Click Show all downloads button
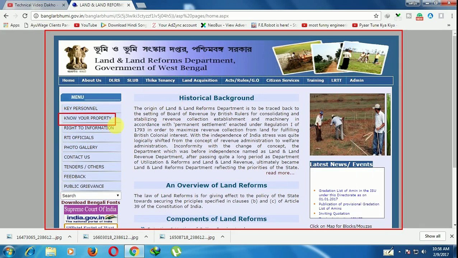 pos(433,236)
